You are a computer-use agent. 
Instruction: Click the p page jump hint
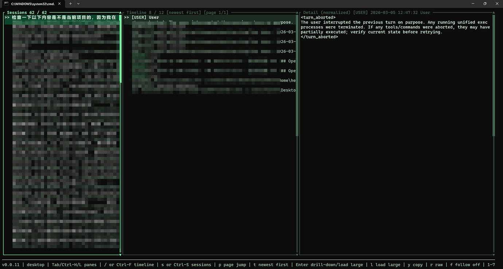point(232,265)
